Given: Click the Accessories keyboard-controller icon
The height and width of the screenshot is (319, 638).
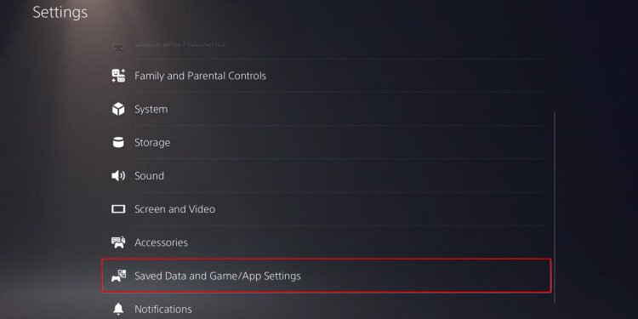Looking at the screenshot, I should tap(118, 242).
